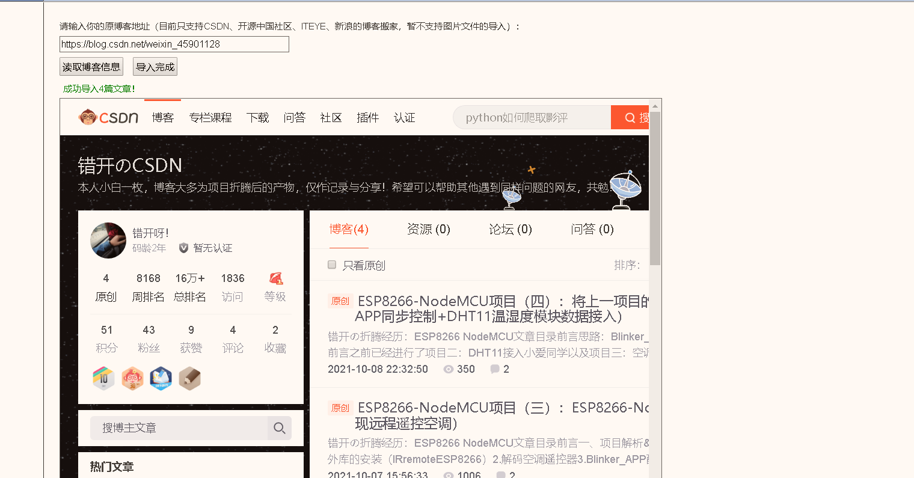Click the 10-day streak badge icon
The height and width of the screenshot is (478, 914).
pyautogui.click(x=103, y=378)
